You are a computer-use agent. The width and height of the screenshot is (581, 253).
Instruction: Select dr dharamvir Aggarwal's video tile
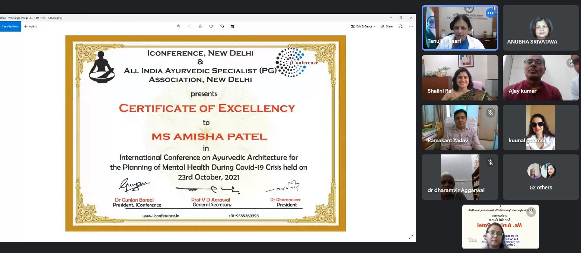(x=460, y=177)
